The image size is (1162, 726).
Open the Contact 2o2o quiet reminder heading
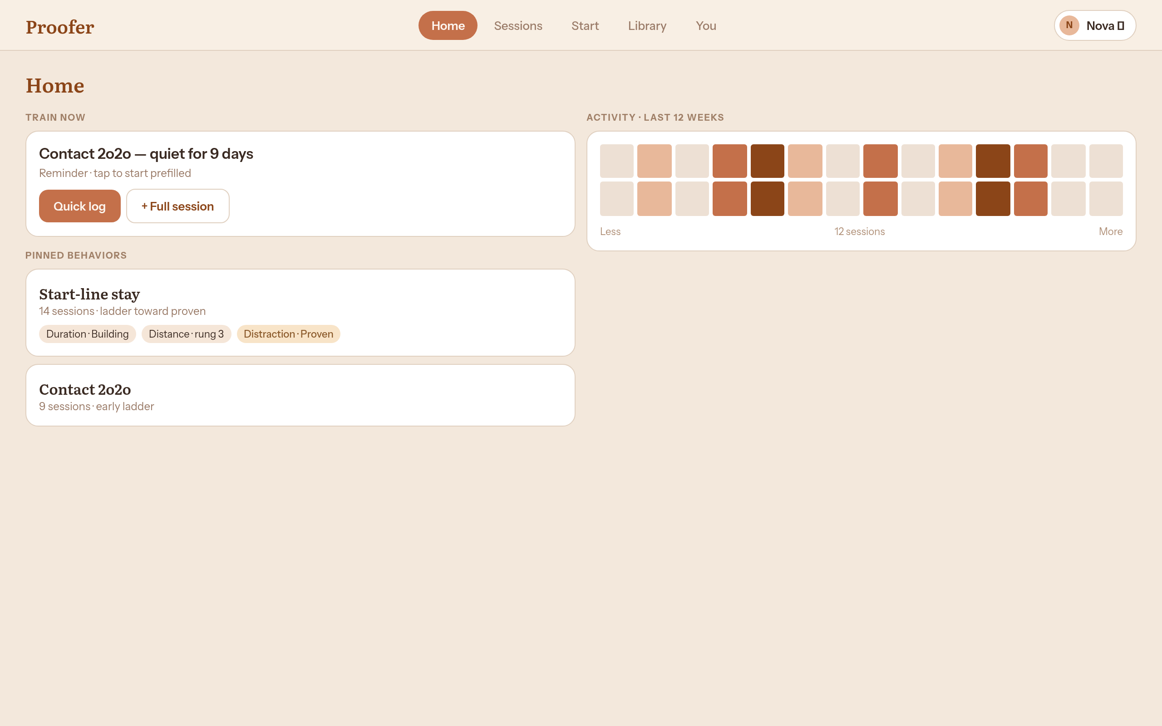coord(146,154)
